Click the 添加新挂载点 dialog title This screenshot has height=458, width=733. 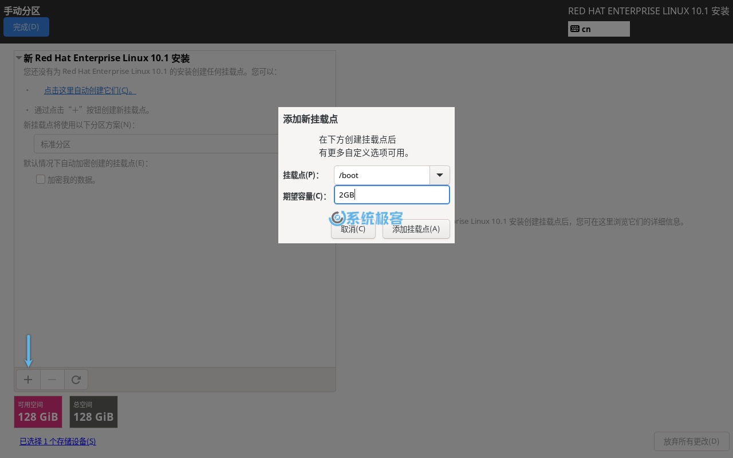pyautogui.click(x=310, y=119)
